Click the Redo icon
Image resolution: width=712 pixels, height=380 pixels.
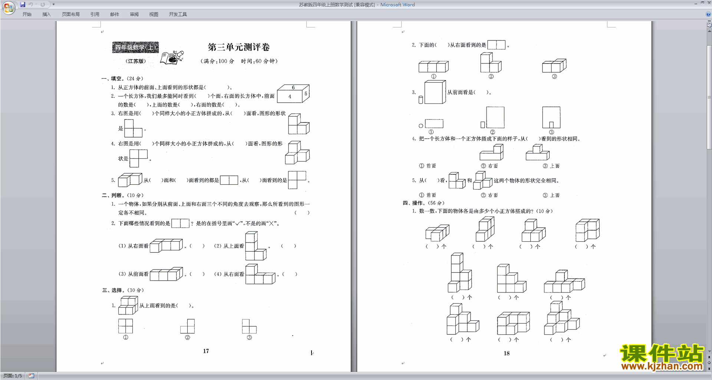click(43, 4)
